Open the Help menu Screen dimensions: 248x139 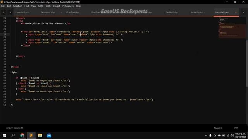pos(78,6)
